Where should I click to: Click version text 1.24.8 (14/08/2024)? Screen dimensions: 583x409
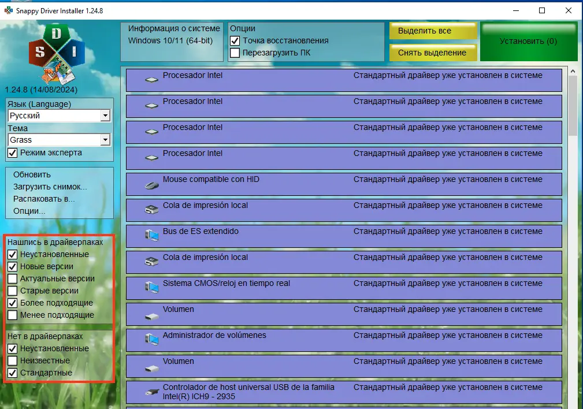(41, 90)
